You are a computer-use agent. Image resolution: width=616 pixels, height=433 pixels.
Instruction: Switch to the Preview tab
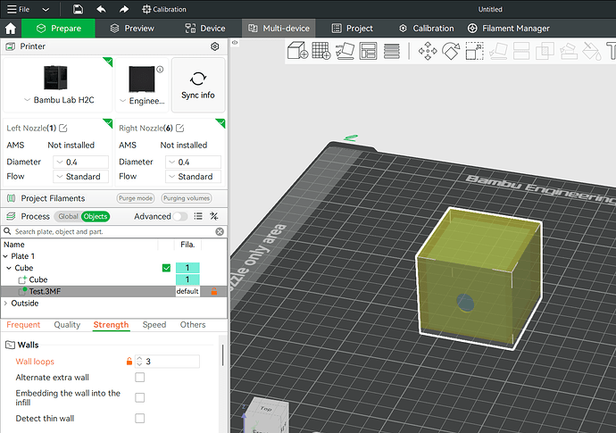[x=132, y=29]
